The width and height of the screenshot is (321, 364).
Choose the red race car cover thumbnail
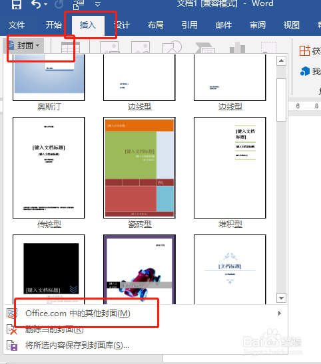click(139, 269)
